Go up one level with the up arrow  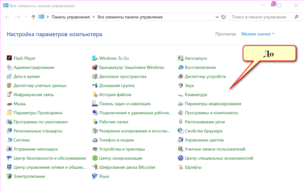pyautogui.click(x=33, y=17)
